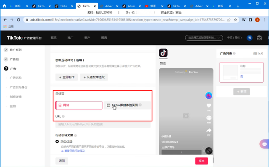Click the 新增 button in ad list
Viewport: 269px width, 167px height.
tap(242, 91)
